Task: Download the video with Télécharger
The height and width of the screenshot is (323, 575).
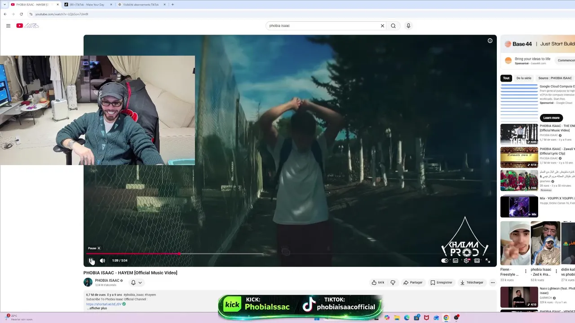Action: tap(472, 283)
